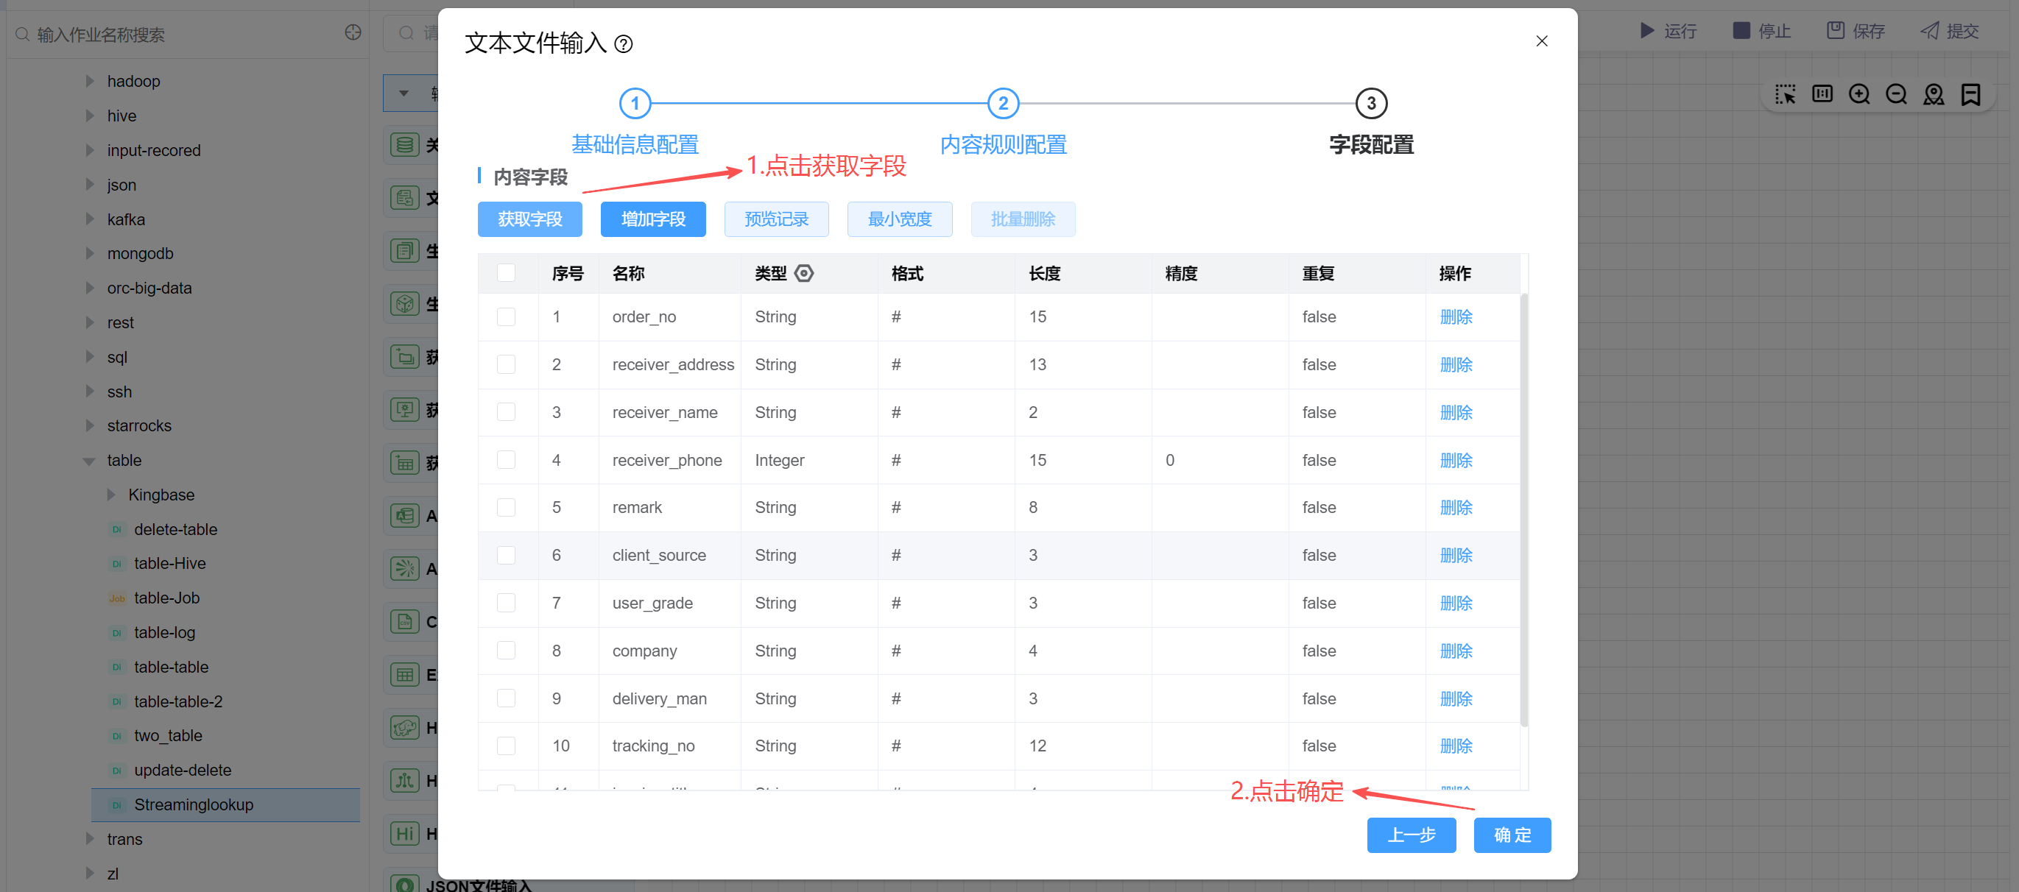Click the 获取字段 button
2019x892 pixels.
tap(530, 219)
